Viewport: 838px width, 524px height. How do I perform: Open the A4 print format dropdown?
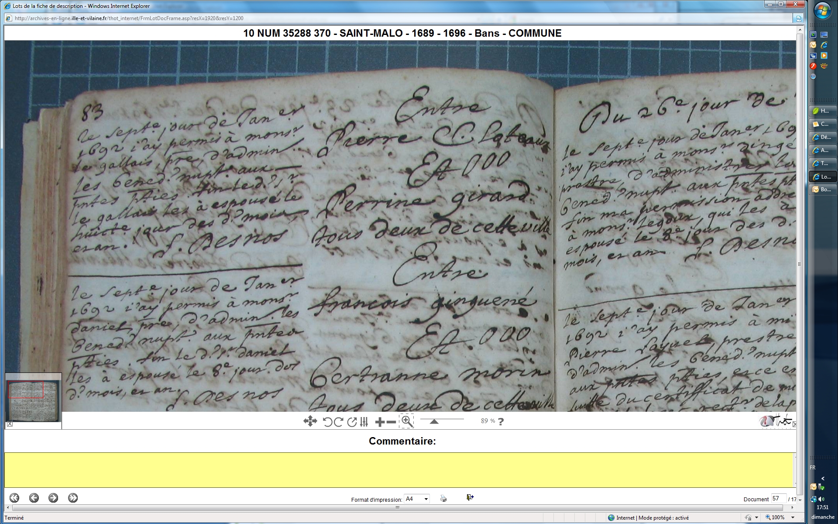[417, 499]
